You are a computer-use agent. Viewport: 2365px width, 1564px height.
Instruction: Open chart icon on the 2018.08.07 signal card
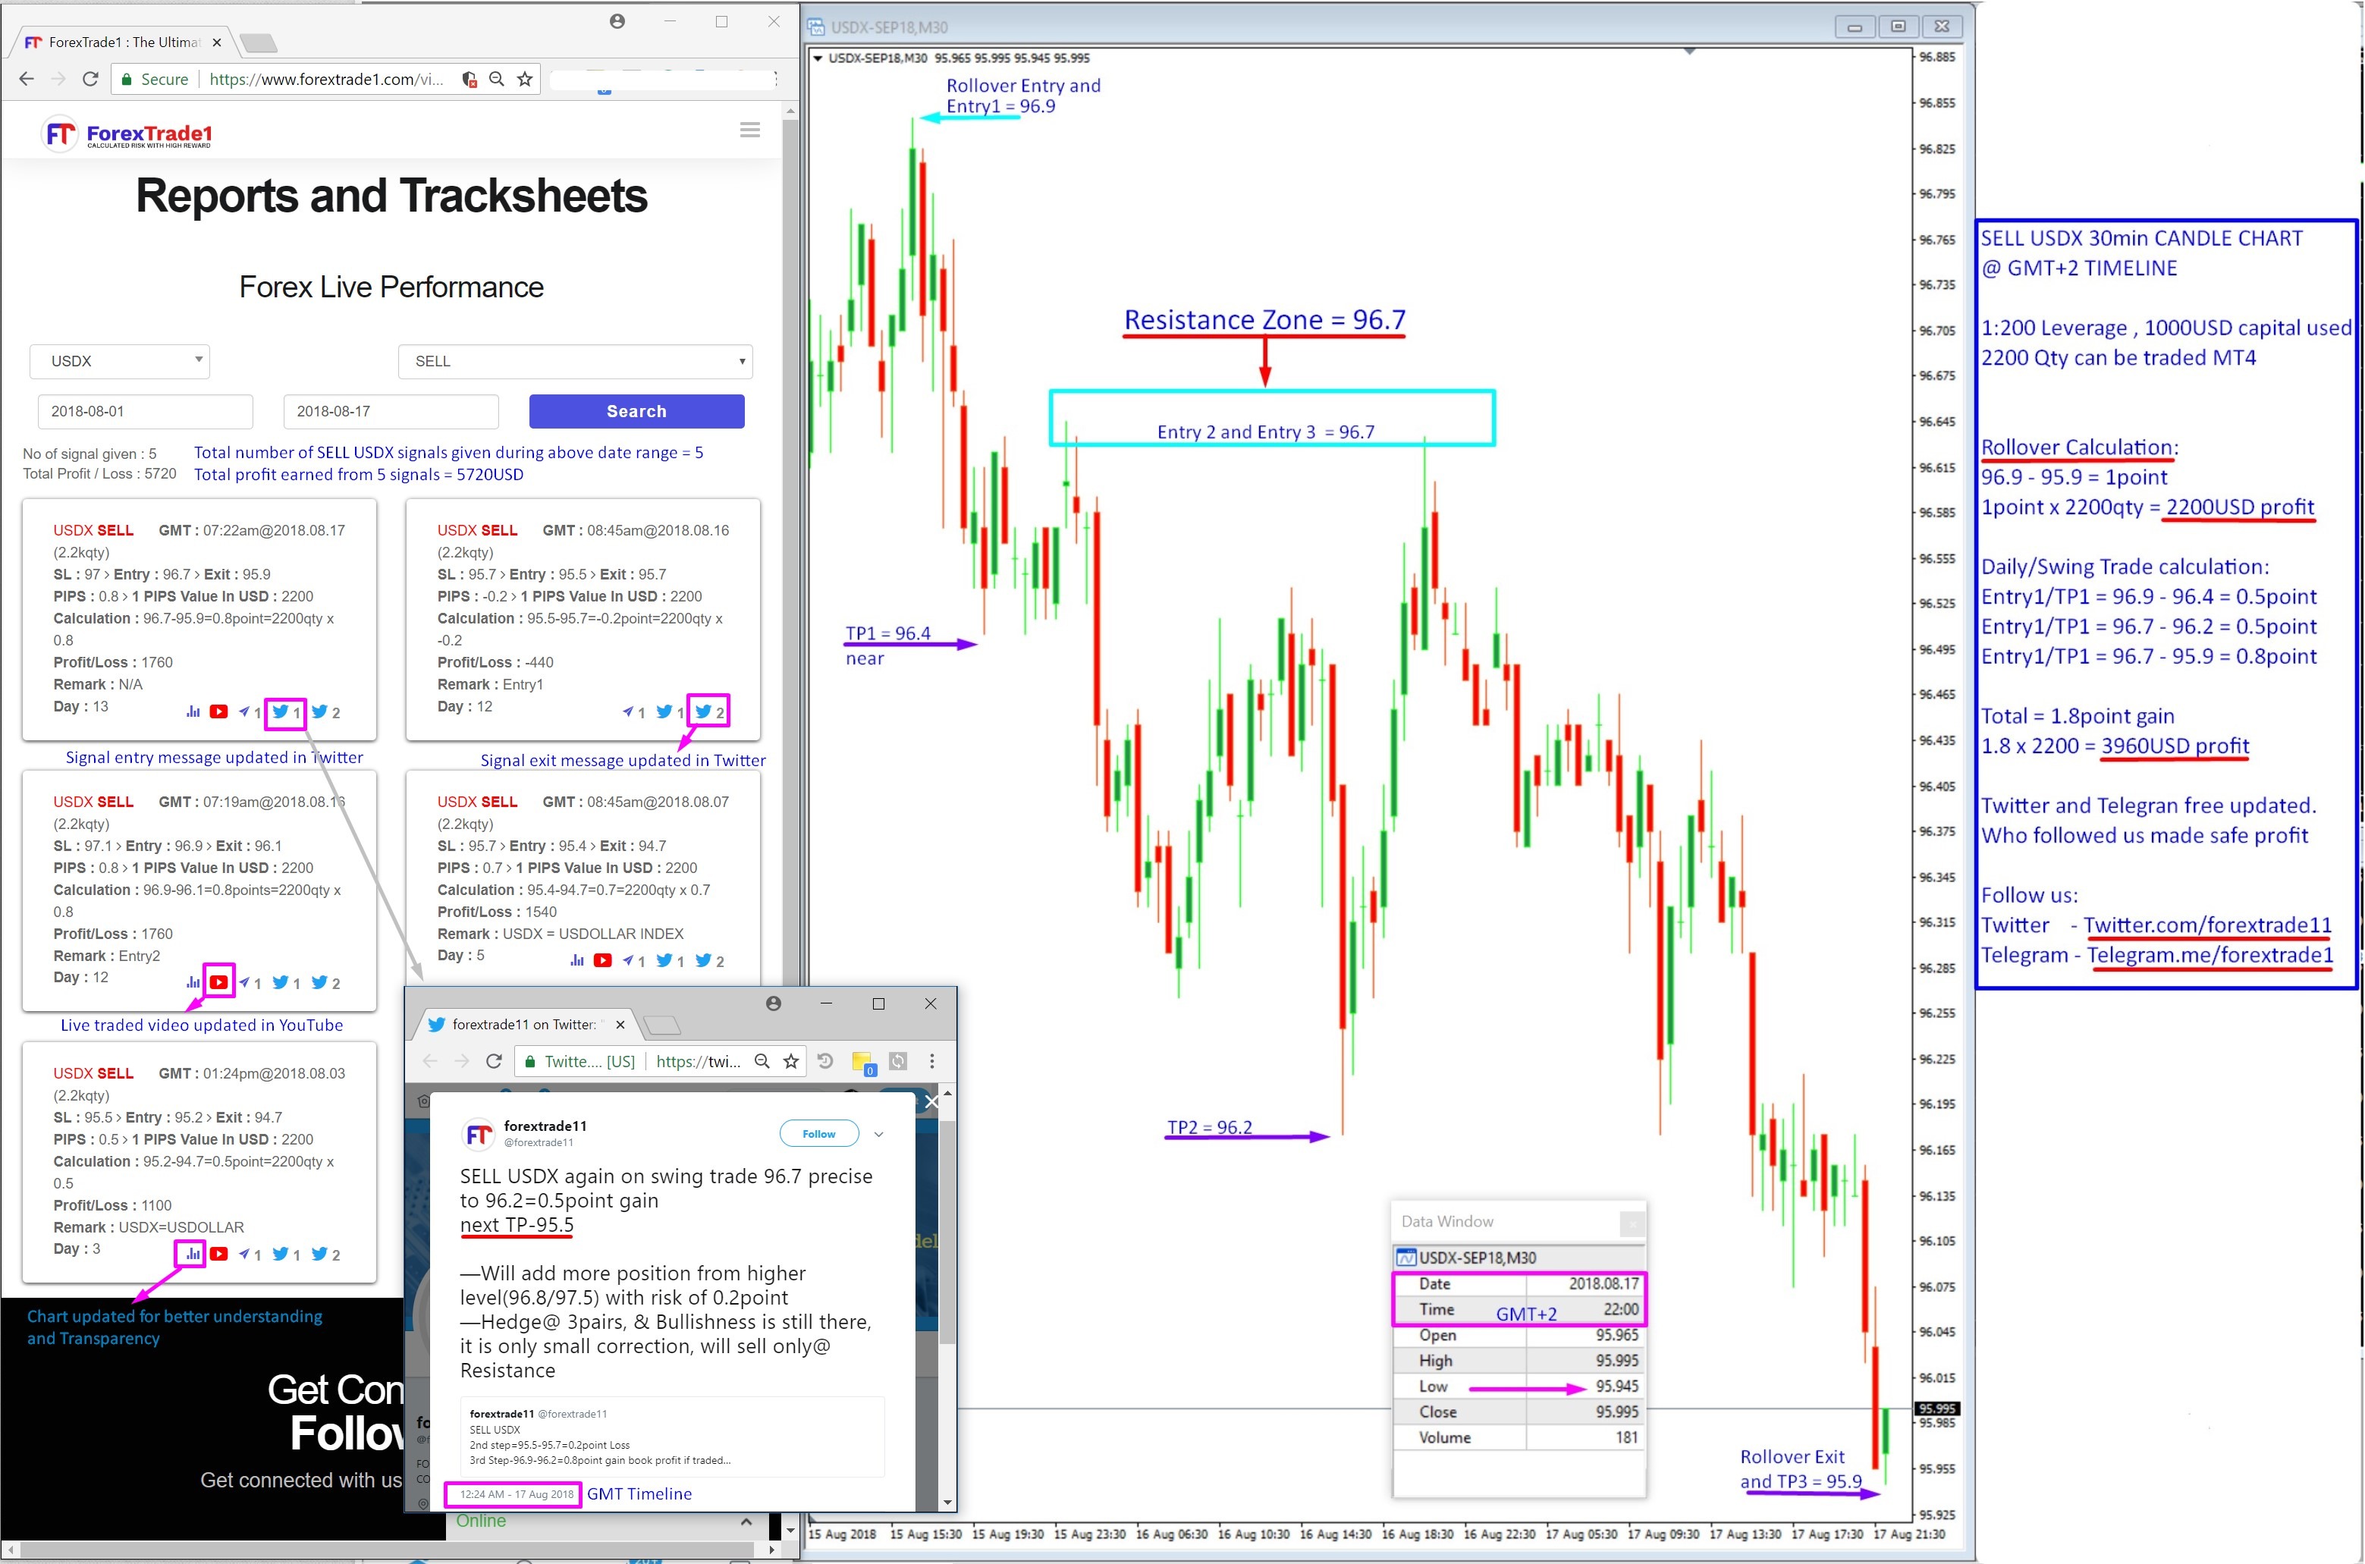576,960
